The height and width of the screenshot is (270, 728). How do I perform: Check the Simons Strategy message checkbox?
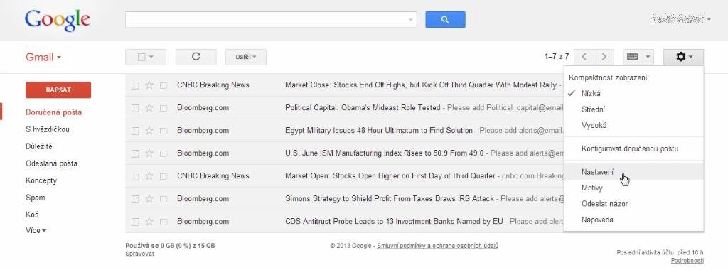[135, 199]
